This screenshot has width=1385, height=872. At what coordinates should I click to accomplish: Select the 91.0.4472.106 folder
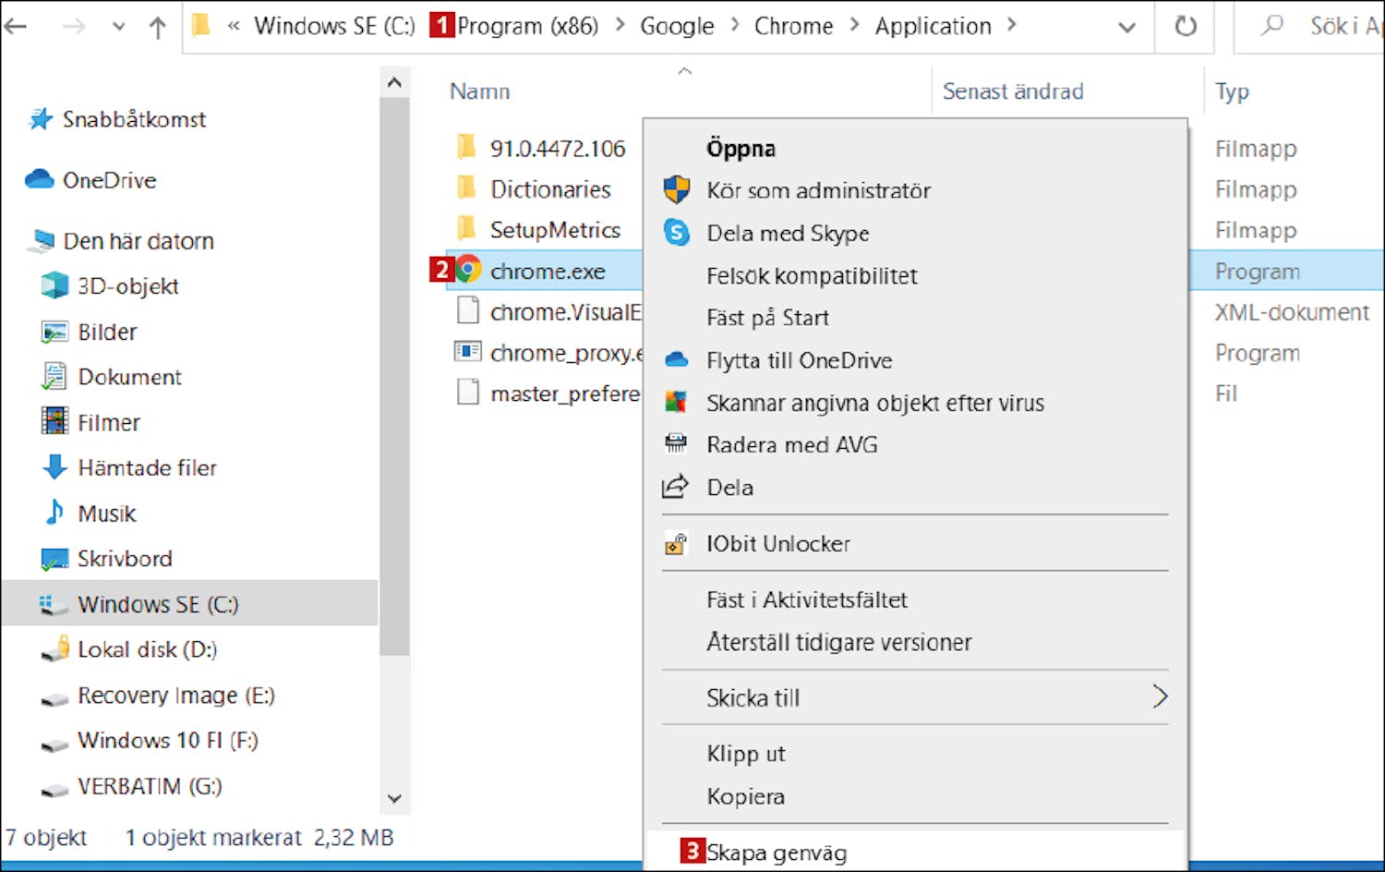pos(542,148)
